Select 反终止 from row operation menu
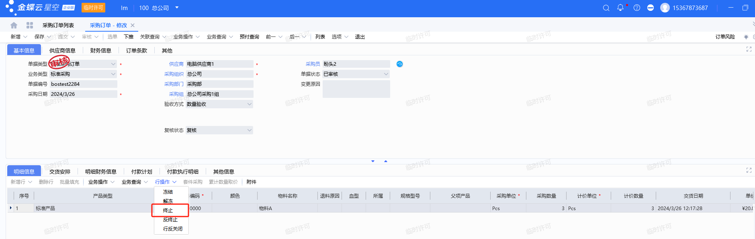Screen dimensions: 755x239 tap(171, 220)
